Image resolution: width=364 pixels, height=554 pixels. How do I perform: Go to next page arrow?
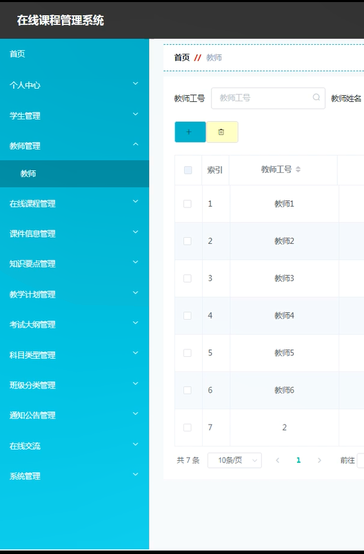pos(319,460)
